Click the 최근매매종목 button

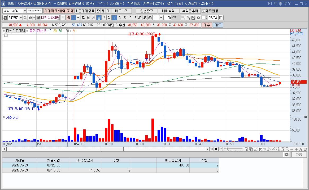(85, 11)
